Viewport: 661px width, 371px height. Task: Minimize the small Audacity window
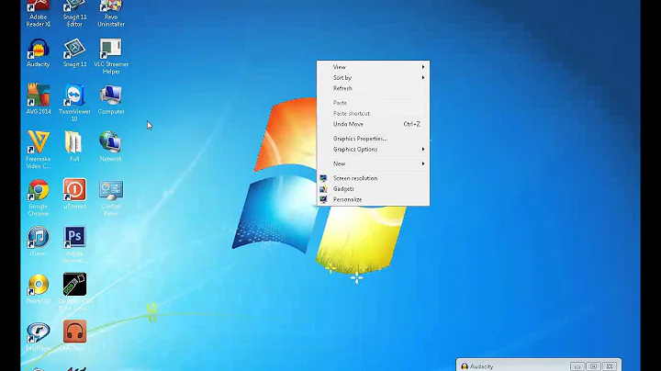[577, 366]
